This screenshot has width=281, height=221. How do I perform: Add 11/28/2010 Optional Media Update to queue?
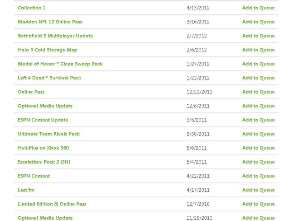coord(258,218)
